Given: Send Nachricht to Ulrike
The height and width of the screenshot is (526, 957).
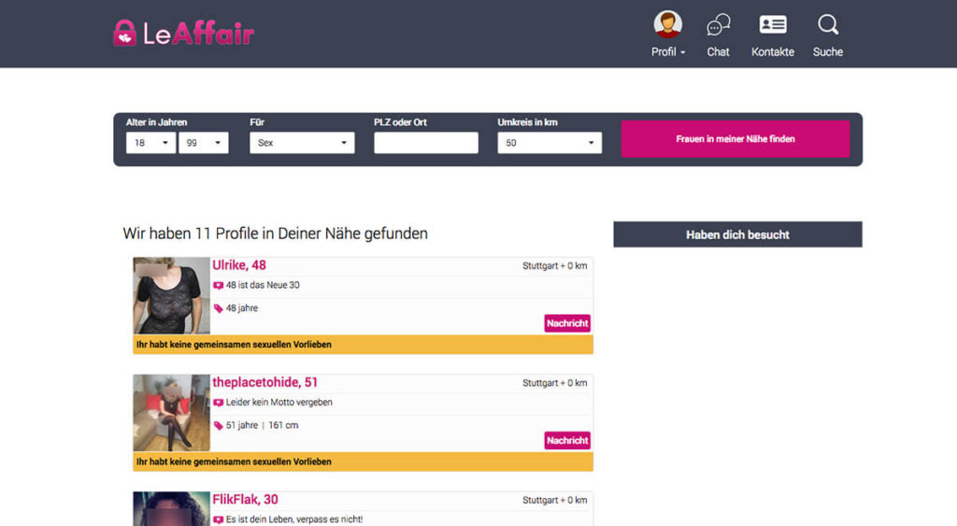Looking at the screenshot, I should 567,323.
